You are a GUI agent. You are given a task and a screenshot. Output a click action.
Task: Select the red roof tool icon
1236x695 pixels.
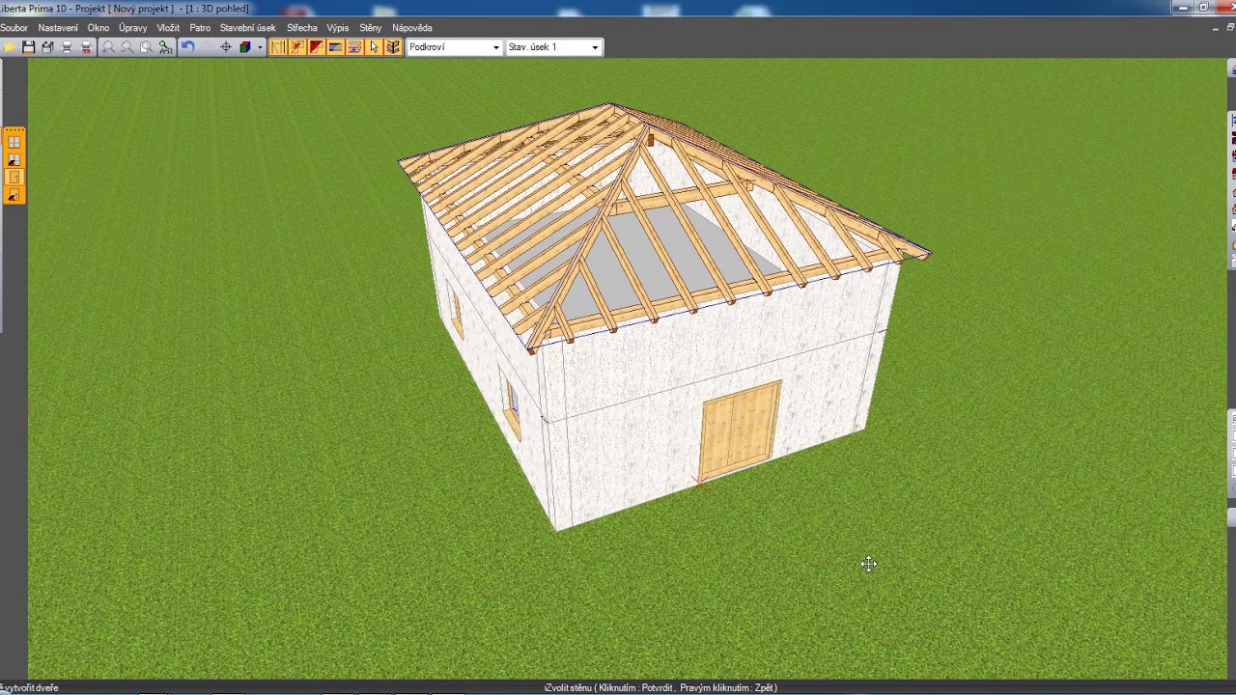point(317,47)
